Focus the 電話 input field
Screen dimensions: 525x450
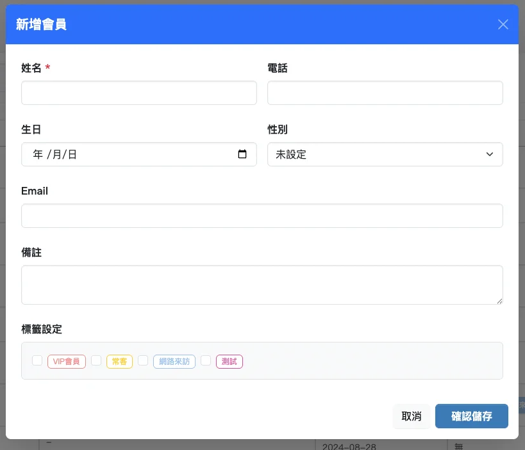pyautogui.click(x=385, y=93)
